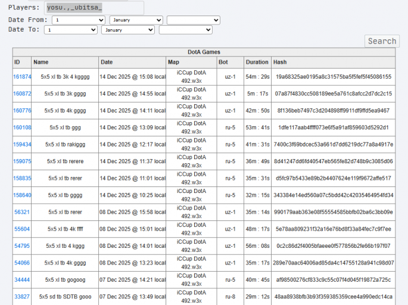Viewport: 408px width, 305px height.
Task: Select game name '5x5 xl tb 4 kggg'
Action: (x=65, y=246)
